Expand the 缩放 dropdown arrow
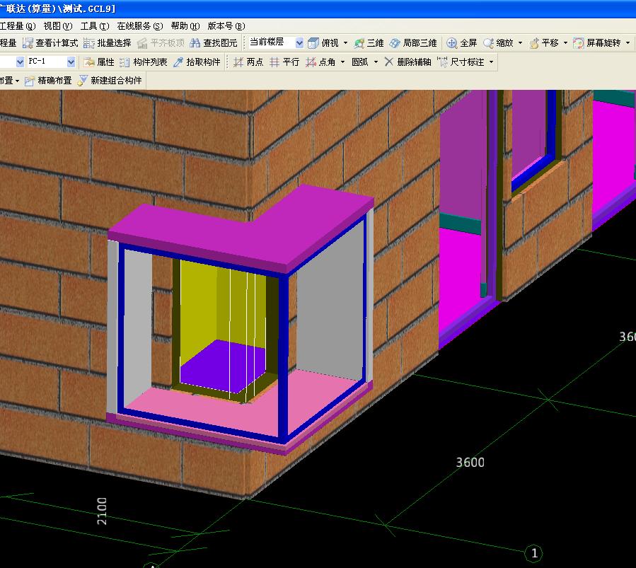Viewport: 636px width, 568px height. tap(521, 42)
